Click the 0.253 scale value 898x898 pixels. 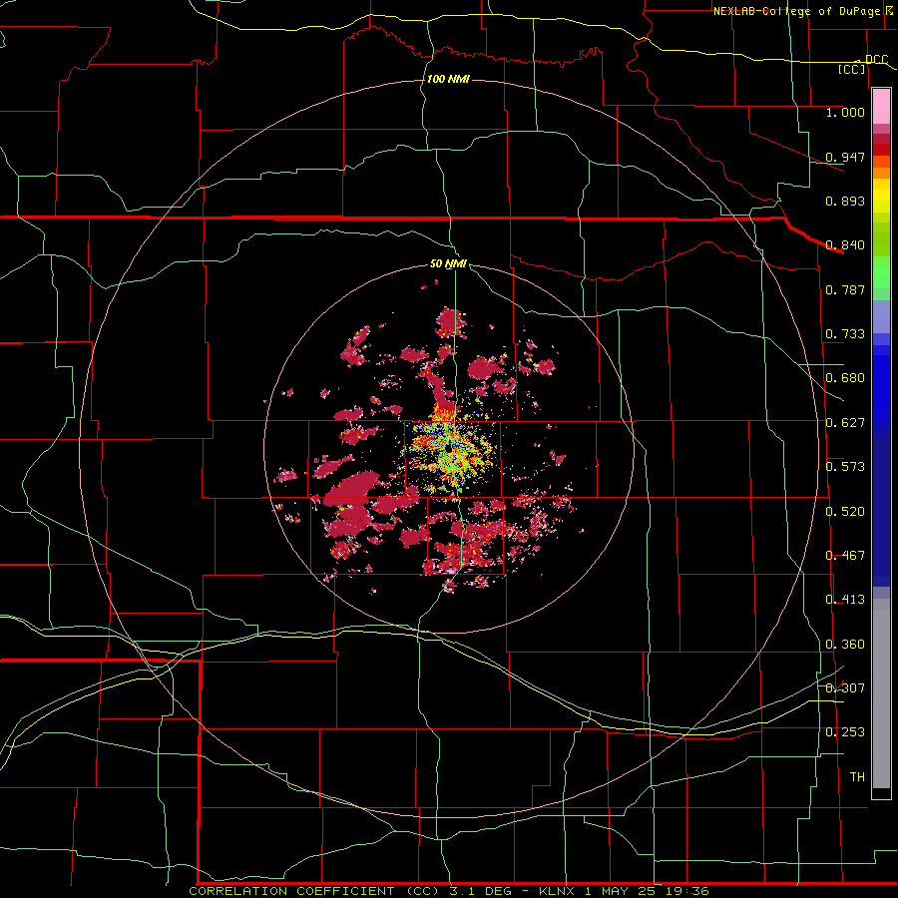tap(845, 732)
